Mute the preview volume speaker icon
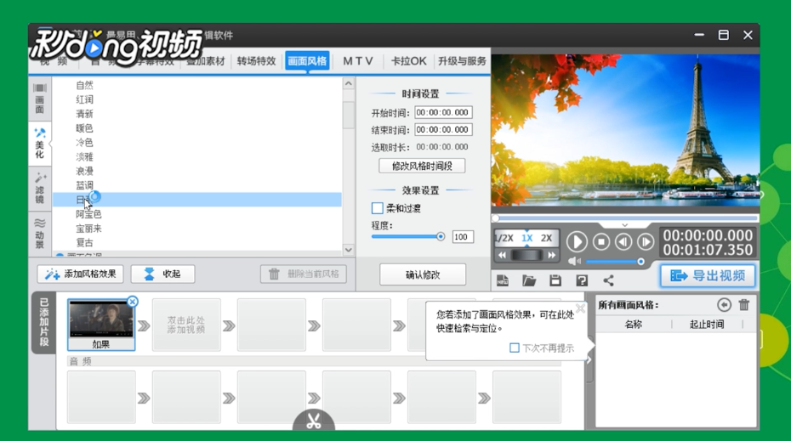 click(x=574, y=261)
